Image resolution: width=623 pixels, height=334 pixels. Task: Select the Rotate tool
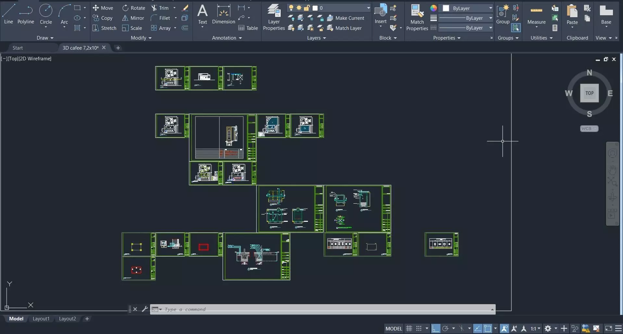coord(133,8)
